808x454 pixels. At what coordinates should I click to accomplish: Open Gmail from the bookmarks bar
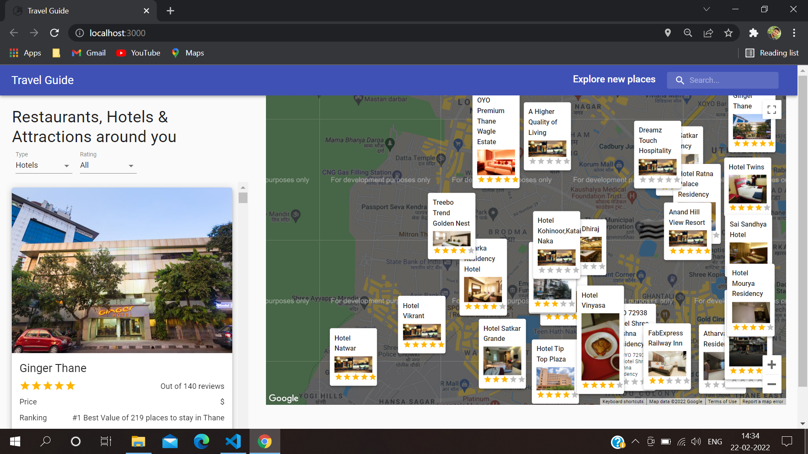coord(88,53)
